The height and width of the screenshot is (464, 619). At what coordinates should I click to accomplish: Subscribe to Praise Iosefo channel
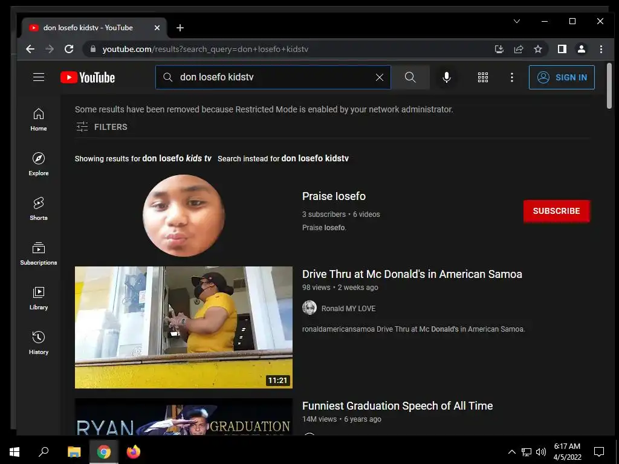coord(557,211)
